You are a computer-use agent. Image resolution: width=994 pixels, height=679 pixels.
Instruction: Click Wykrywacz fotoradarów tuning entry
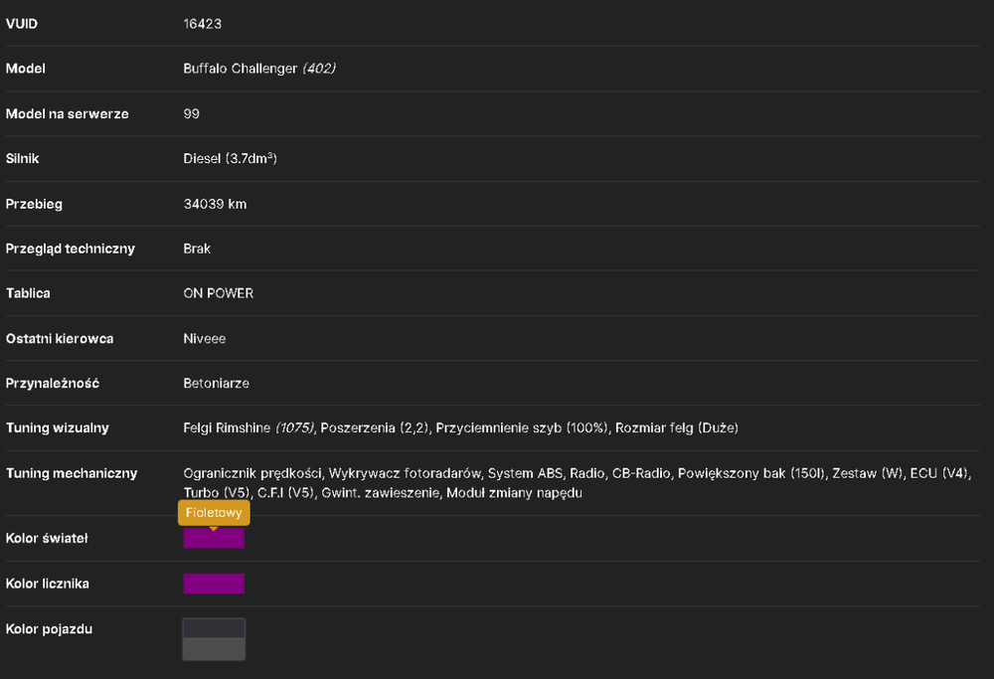[405, 473]
